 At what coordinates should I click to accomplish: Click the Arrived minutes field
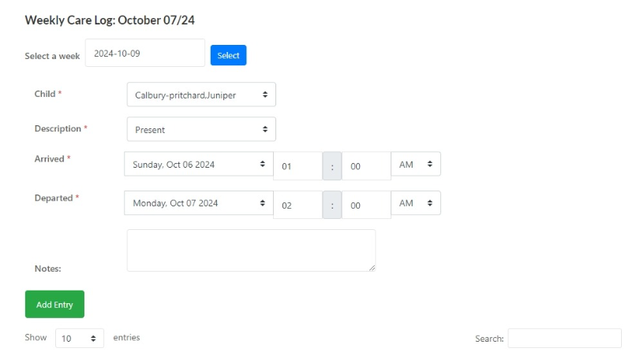click(366, 166)
